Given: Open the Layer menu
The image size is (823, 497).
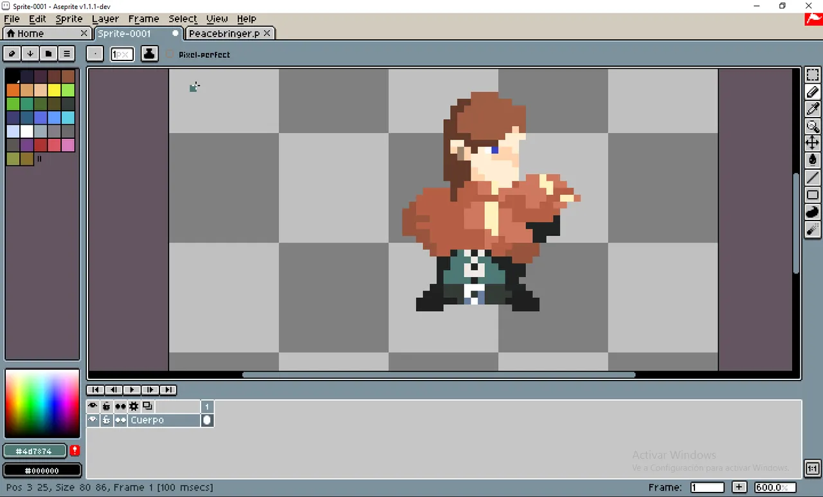Looking at the screenshot, I should 105,19.
